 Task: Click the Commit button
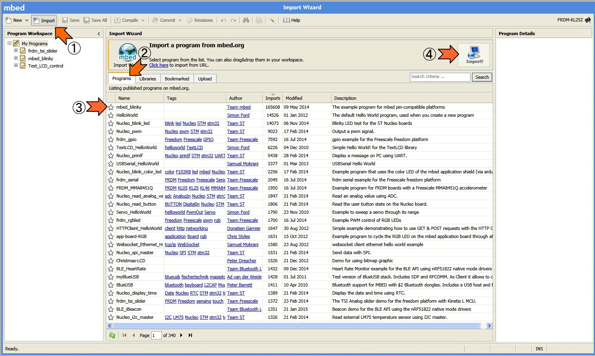coord(164,20)
